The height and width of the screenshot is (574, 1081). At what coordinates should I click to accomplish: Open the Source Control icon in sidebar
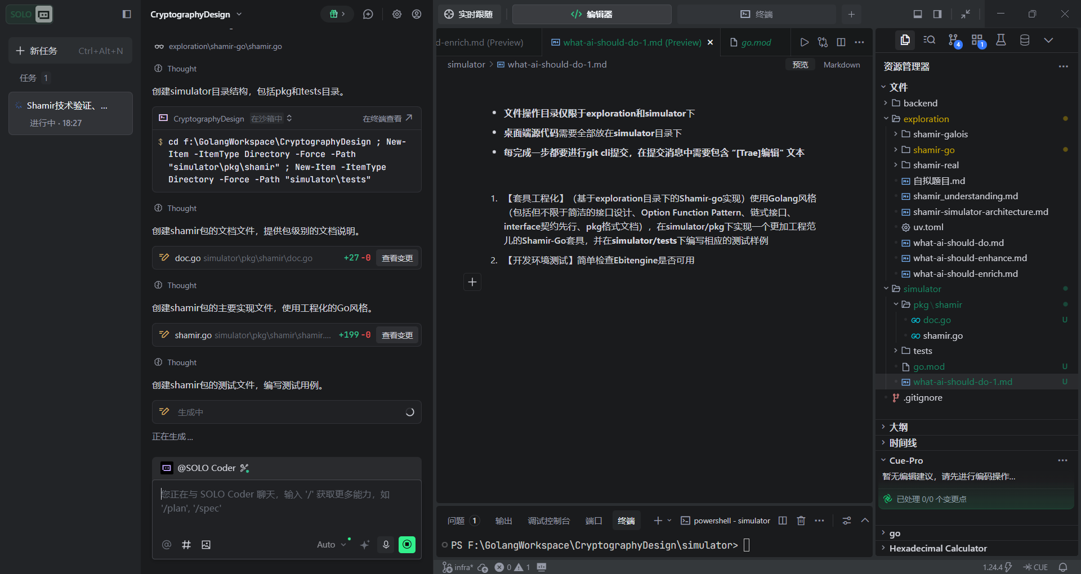coord(954,41)
